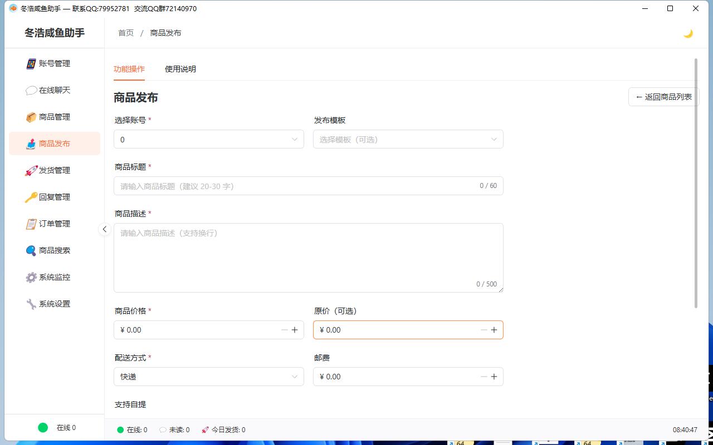This screenshot has height=445, width=713.
Task: Expand 选择账号 dropdown
Action: coord(209,139)
